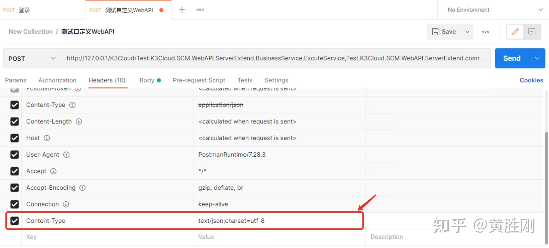Show info icon for User-Agent header

click(66, 155)
